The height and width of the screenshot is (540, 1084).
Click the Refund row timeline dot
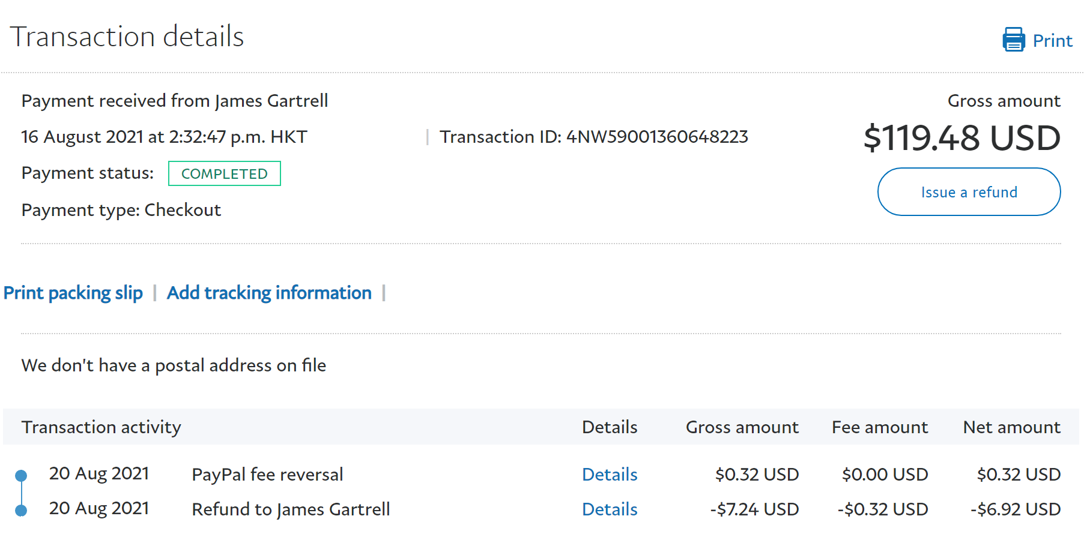21,511
